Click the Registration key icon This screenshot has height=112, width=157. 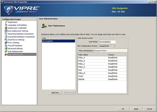click(x=6, y=22)
